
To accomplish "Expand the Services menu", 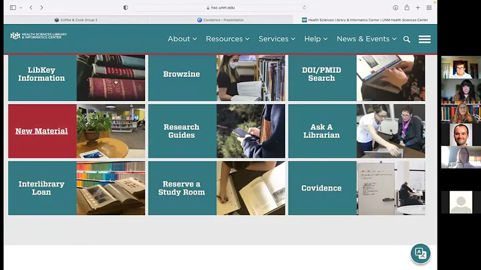I will coord(277,39).
